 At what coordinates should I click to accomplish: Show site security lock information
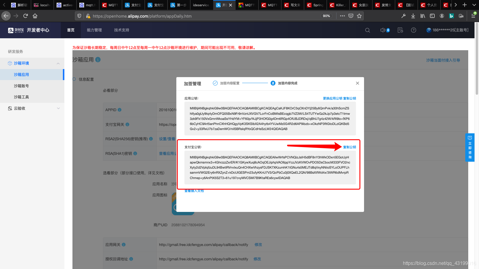(88, 16)
